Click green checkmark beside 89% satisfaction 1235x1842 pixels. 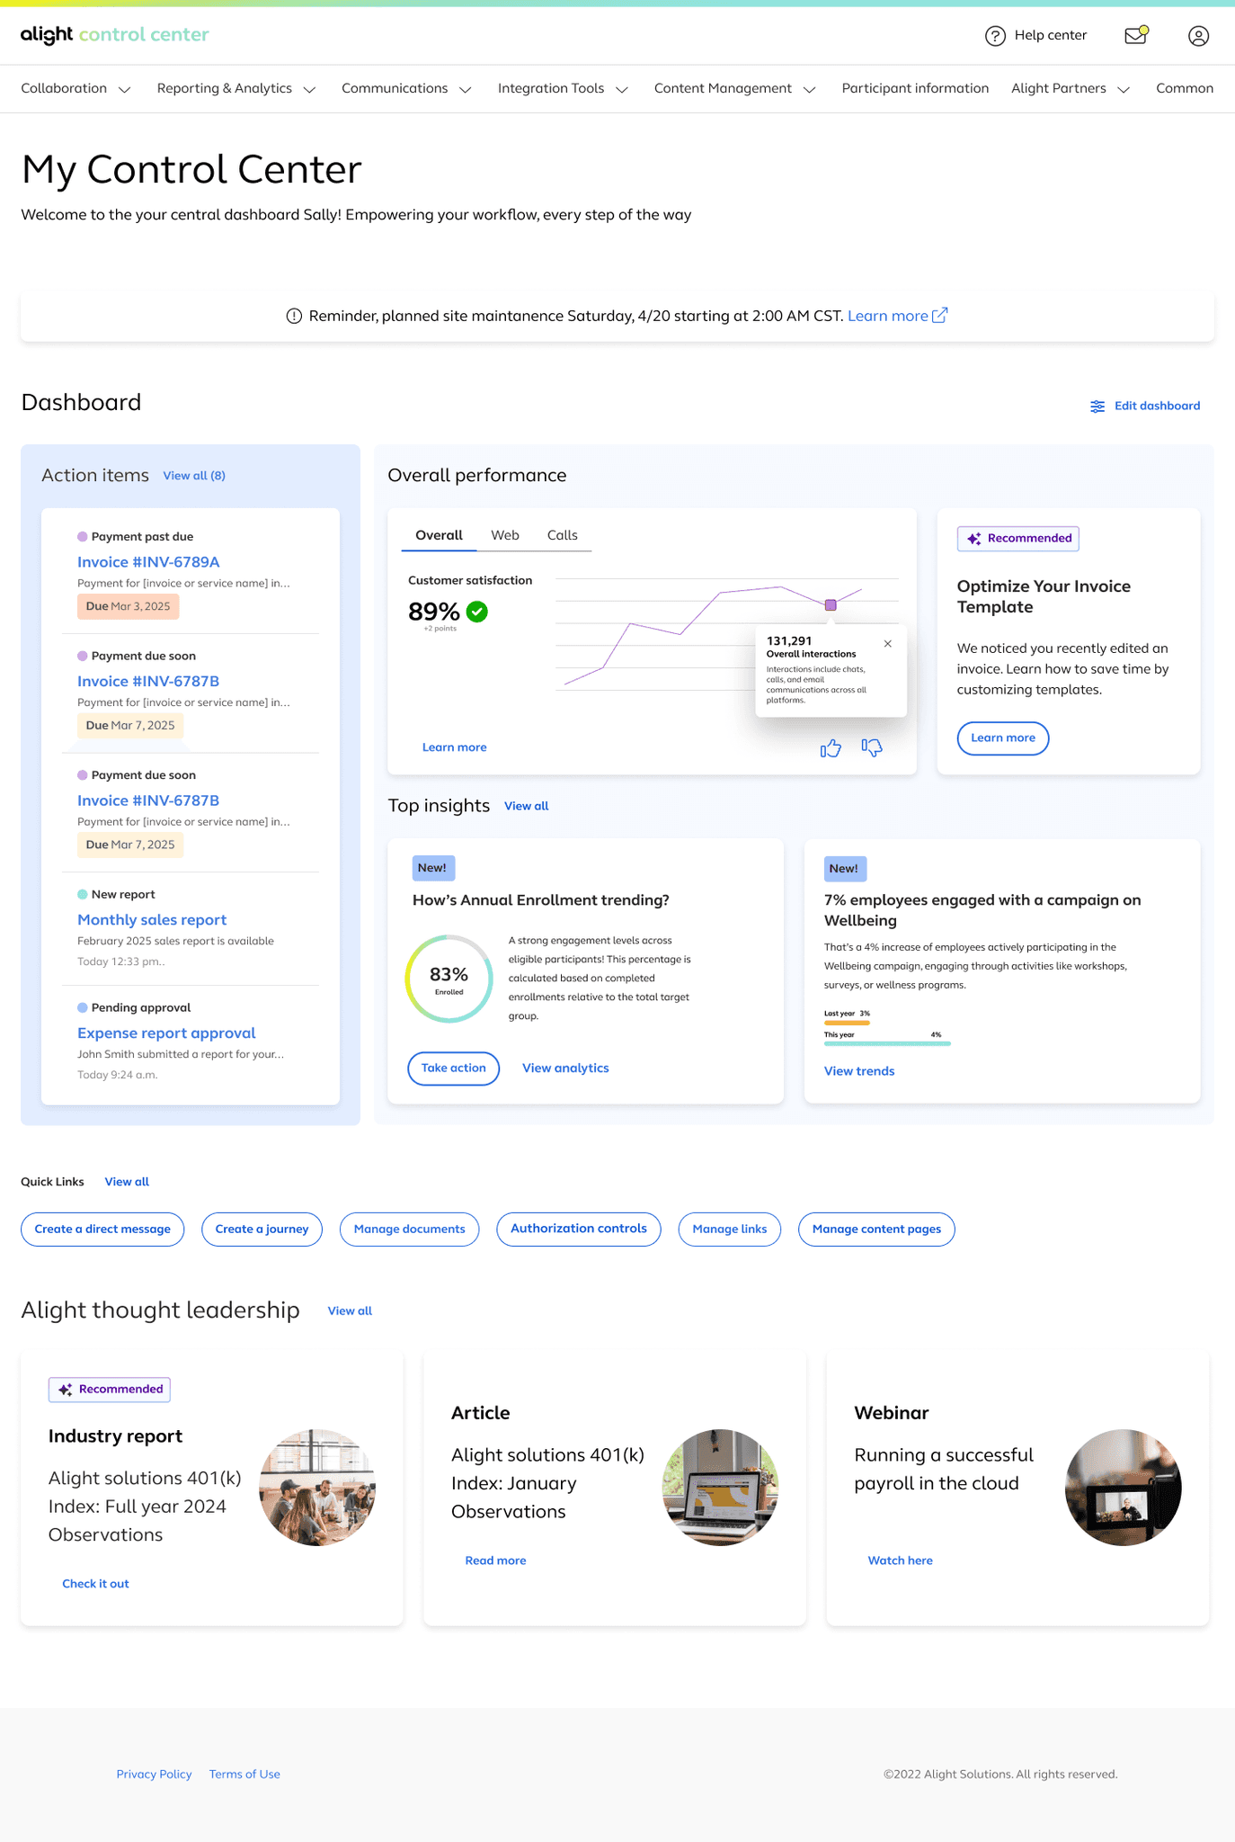[x=477, y=612]
